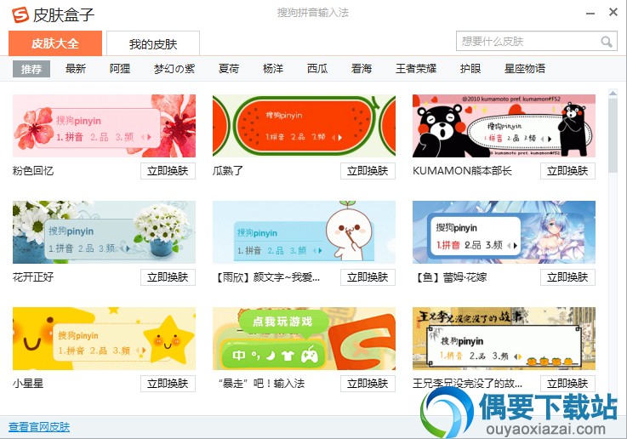
Task: Apply the 花开正好 skin with 立即换肤
Action: [x=168, y=277]
